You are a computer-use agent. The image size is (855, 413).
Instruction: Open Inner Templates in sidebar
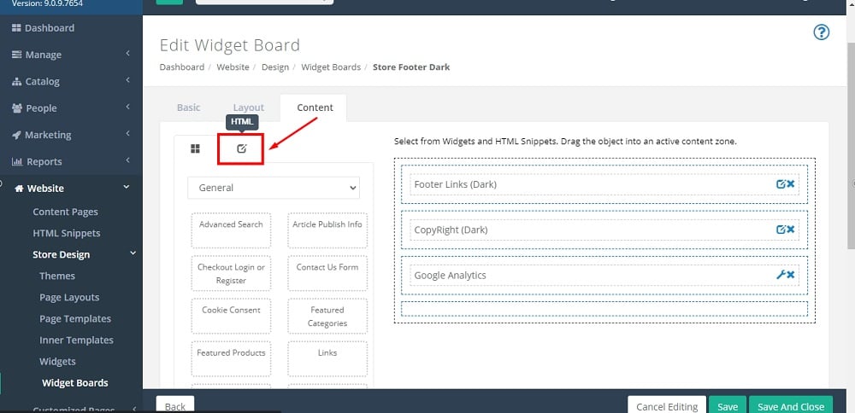76,340
